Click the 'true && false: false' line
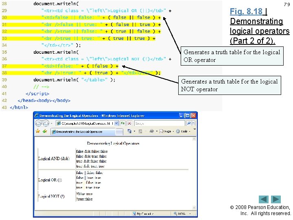This screenshot has width=293, height=220. click(x=91, y=161)
